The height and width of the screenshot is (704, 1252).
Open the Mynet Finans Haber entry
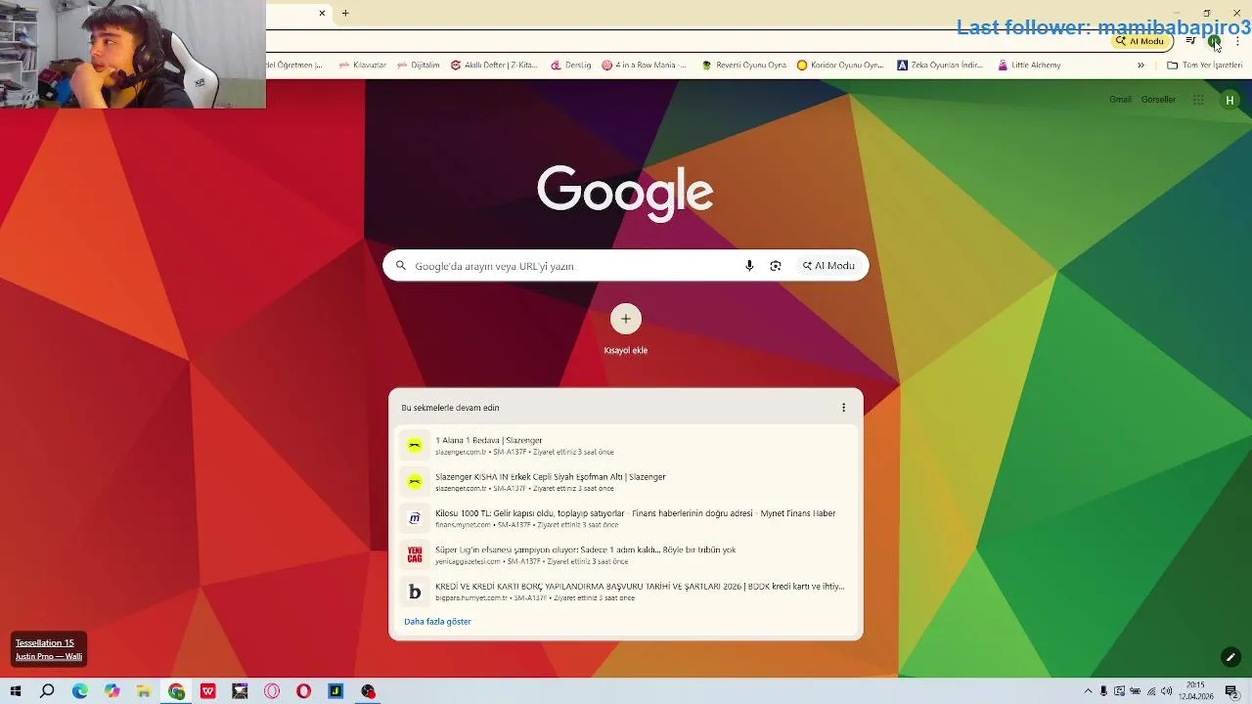(x=626, y=518)
